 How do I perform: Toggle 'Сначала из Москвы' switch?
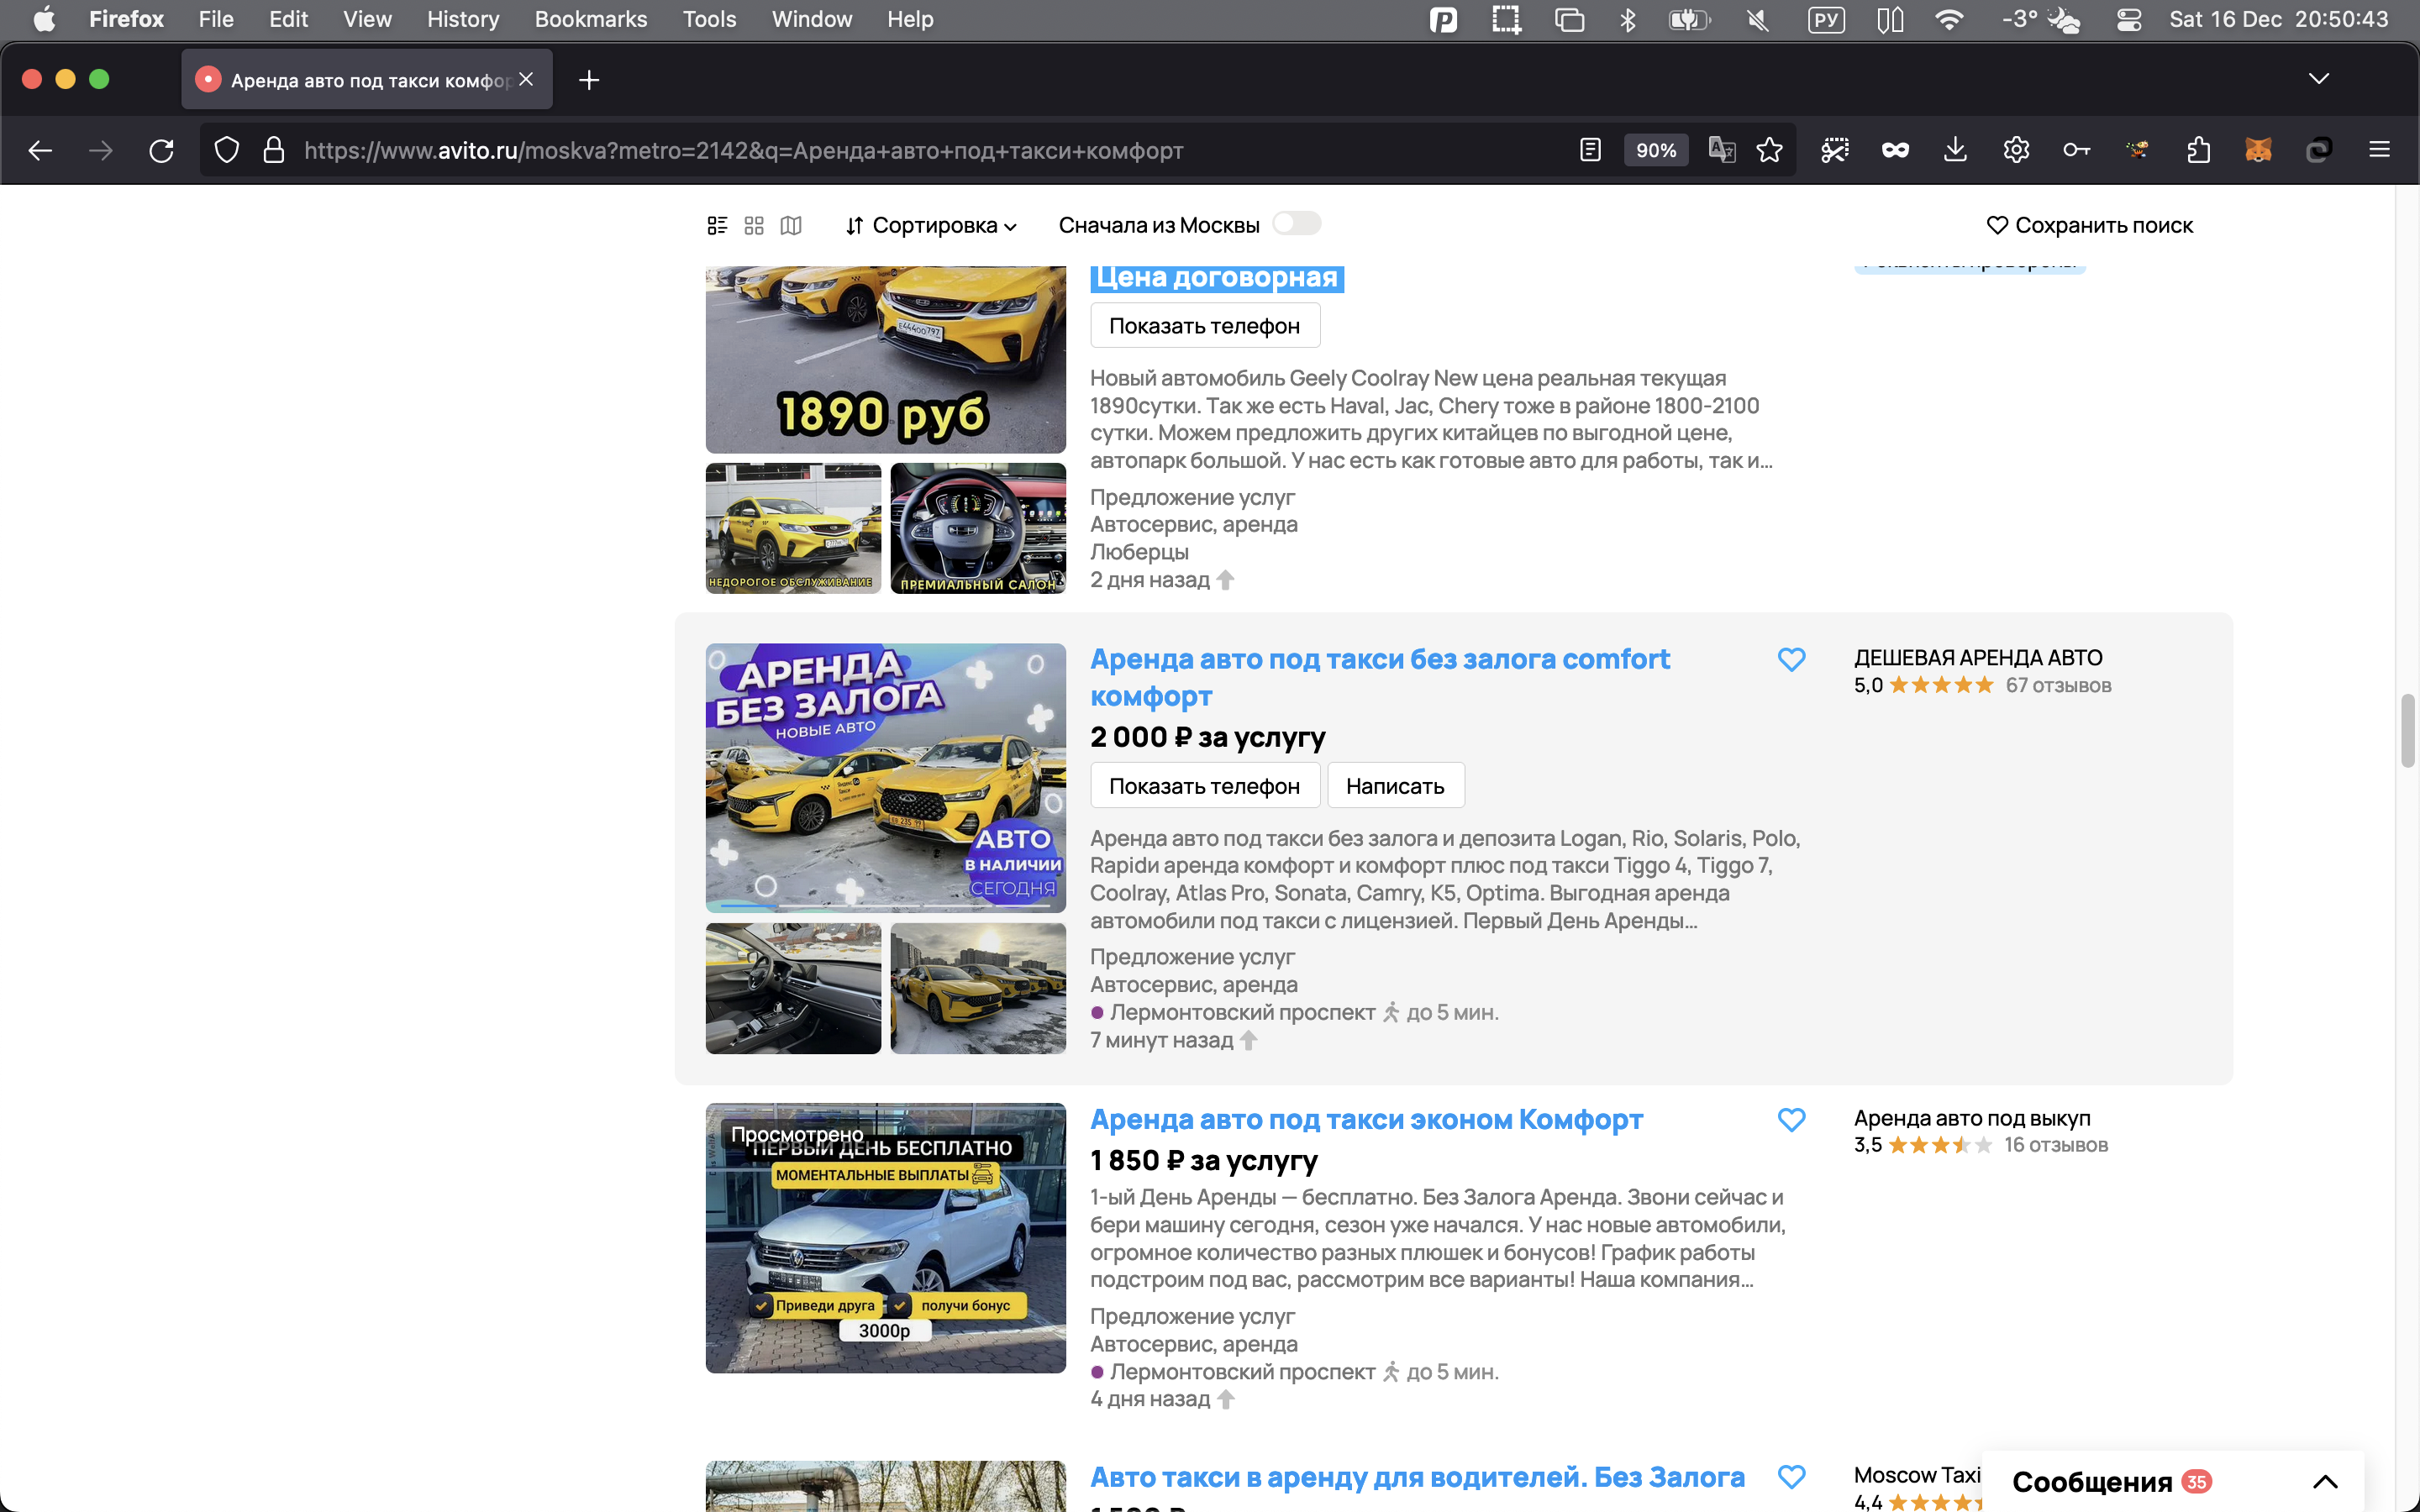(1296, 224)
